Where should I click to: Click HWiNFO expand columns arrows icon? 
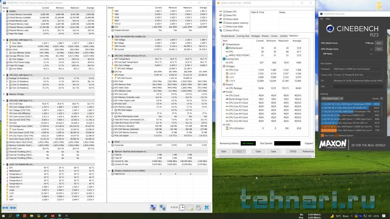click(5, 208)
